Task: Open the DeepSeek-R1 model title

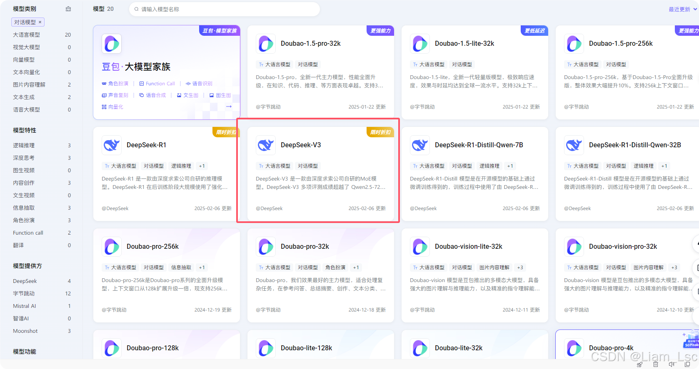Action: click(146, 145)
